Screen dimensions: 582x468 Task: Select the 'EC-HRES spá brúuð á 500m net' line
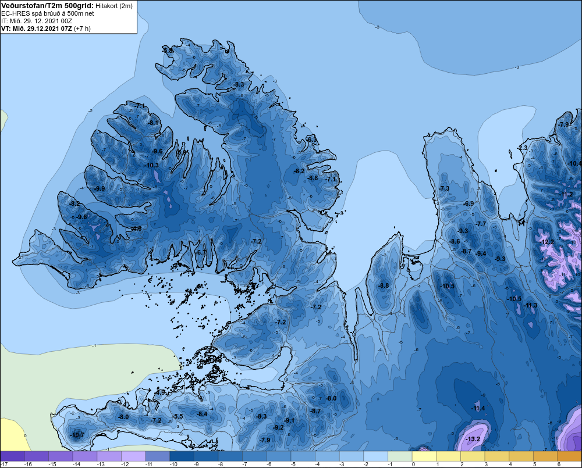click(x=48, y=13)
